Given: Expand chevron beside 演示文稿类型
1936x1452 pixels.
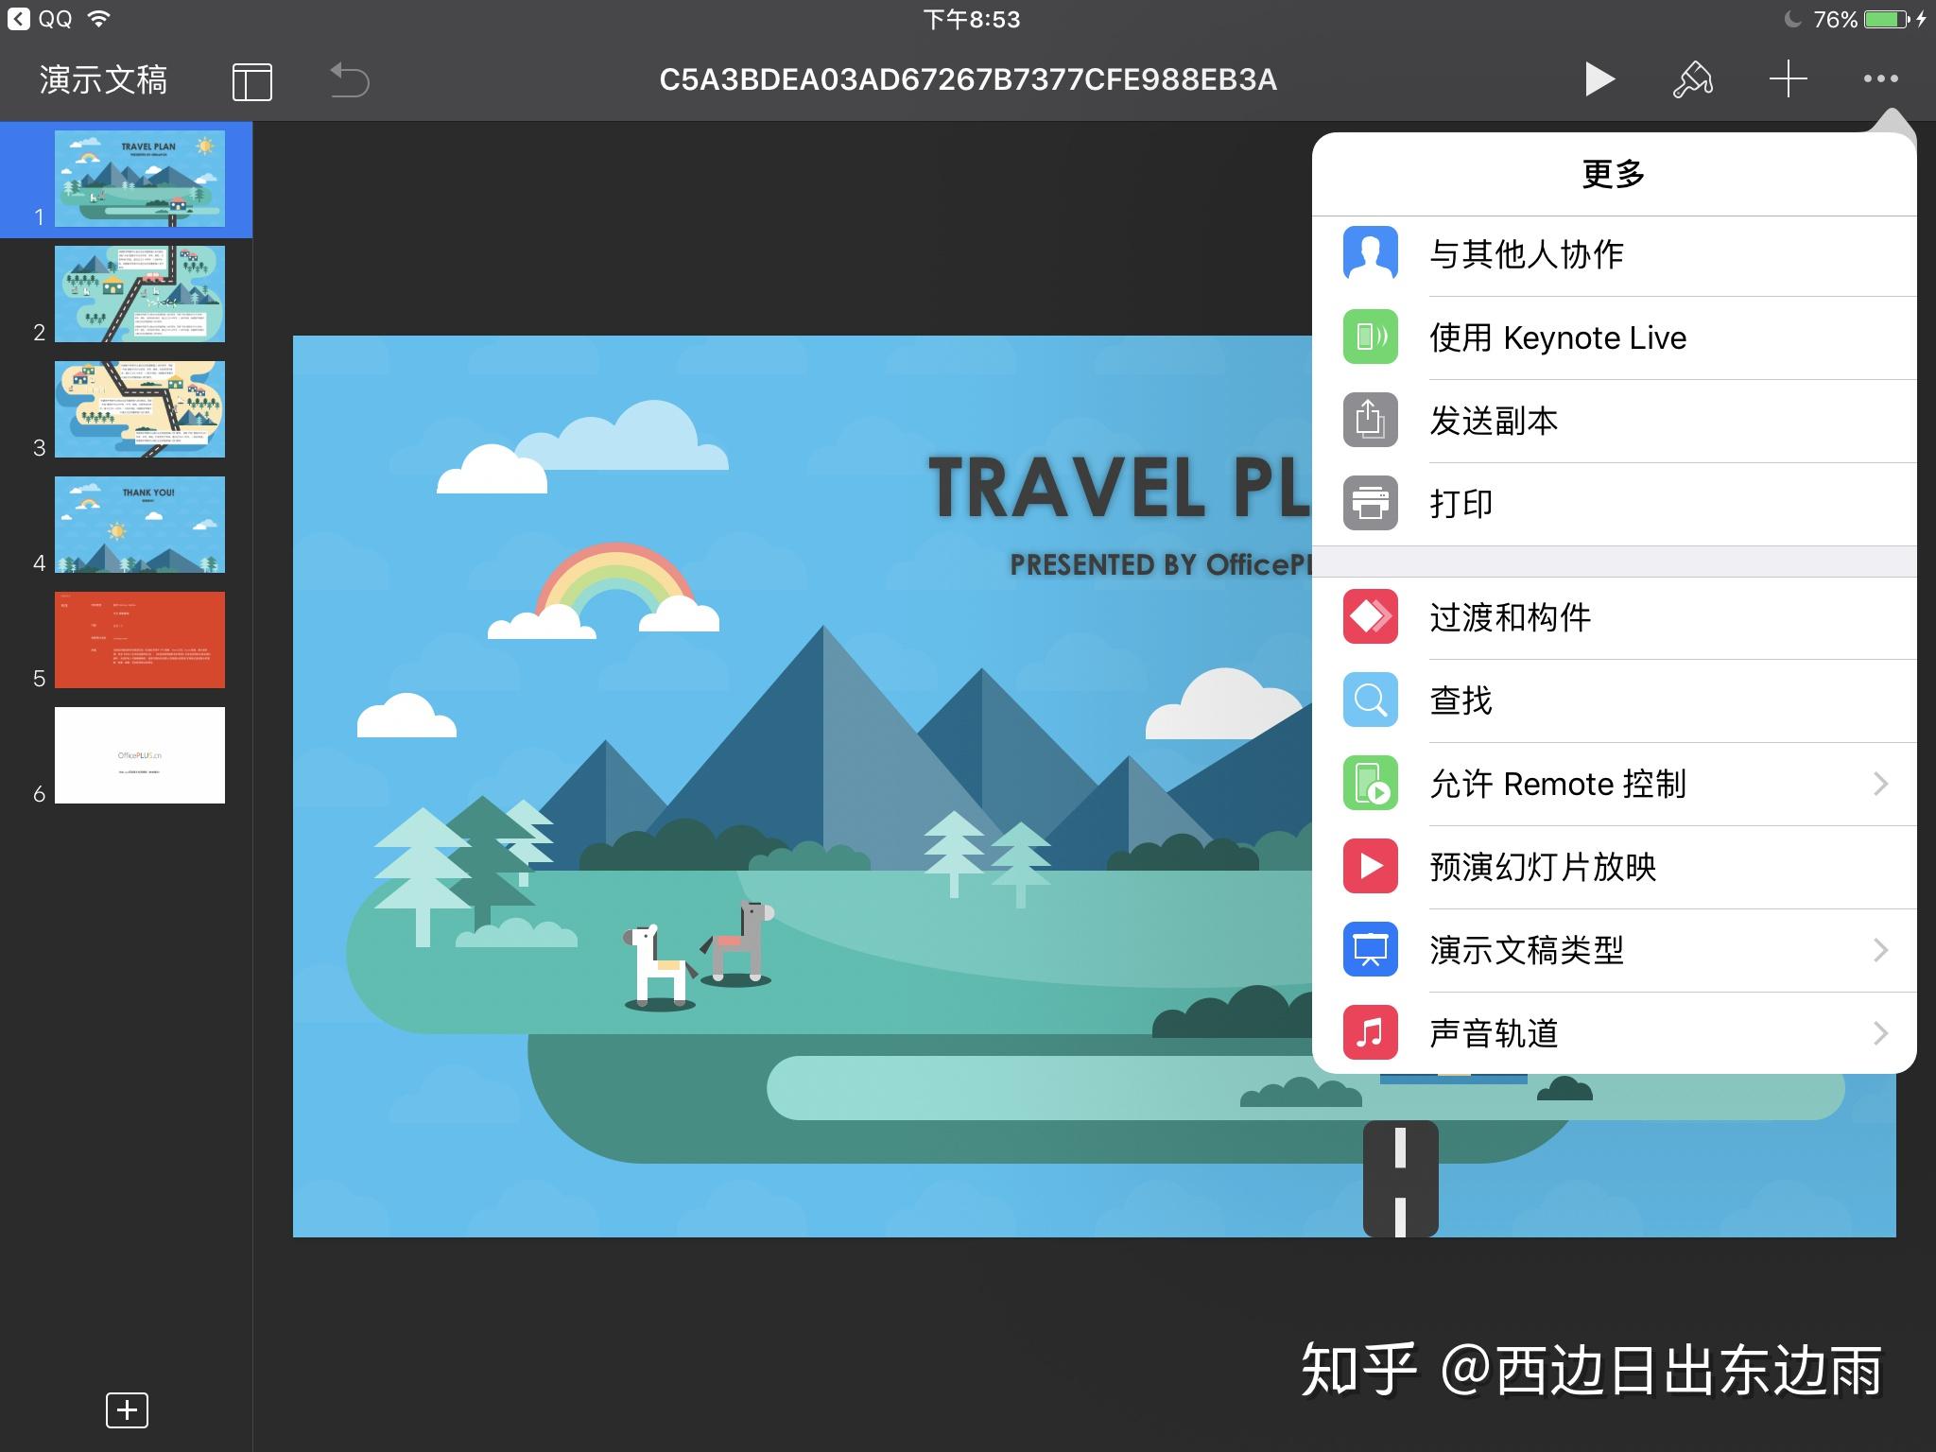Looking at the screenshot, I should (1880, 950).
